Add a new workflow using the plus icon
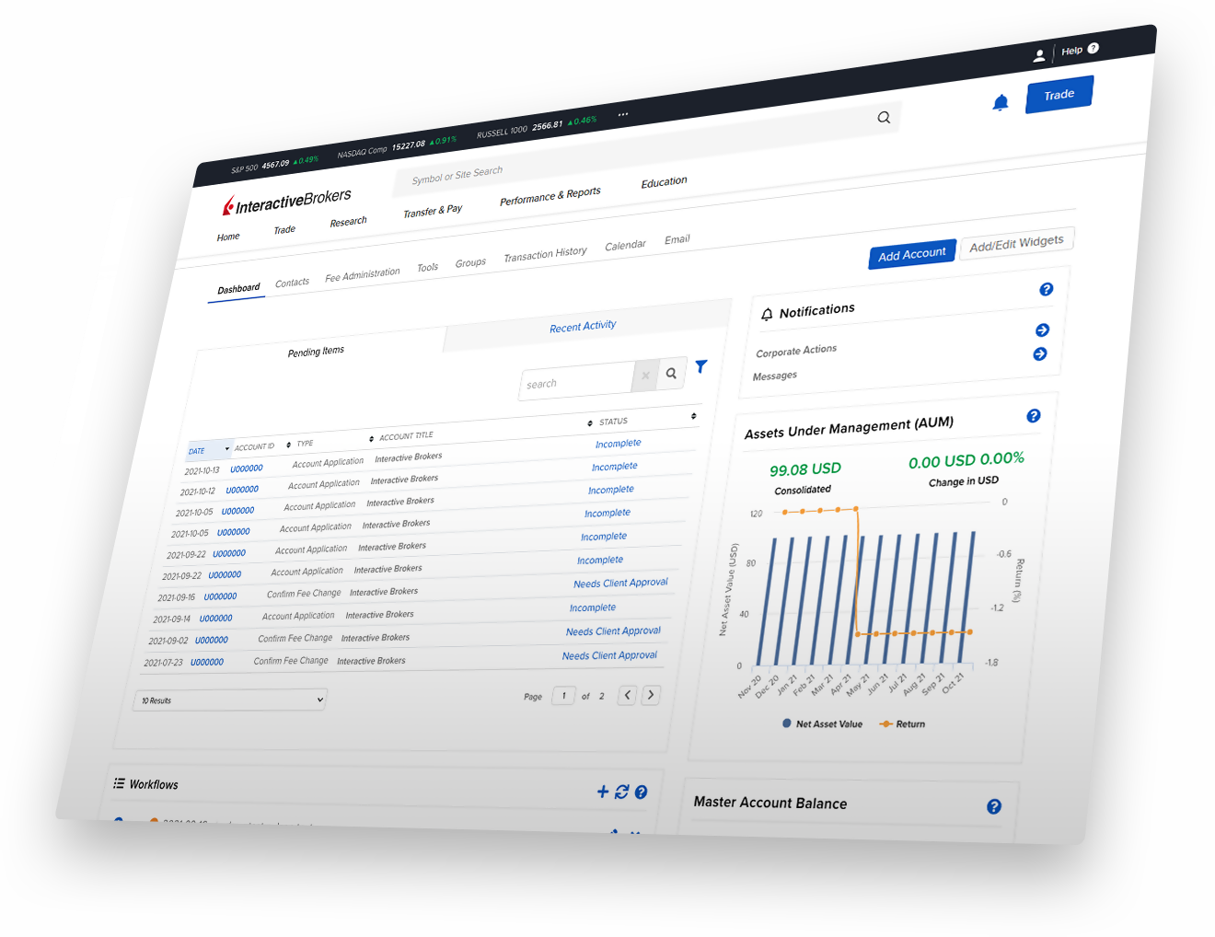 [x=603, y=792]
